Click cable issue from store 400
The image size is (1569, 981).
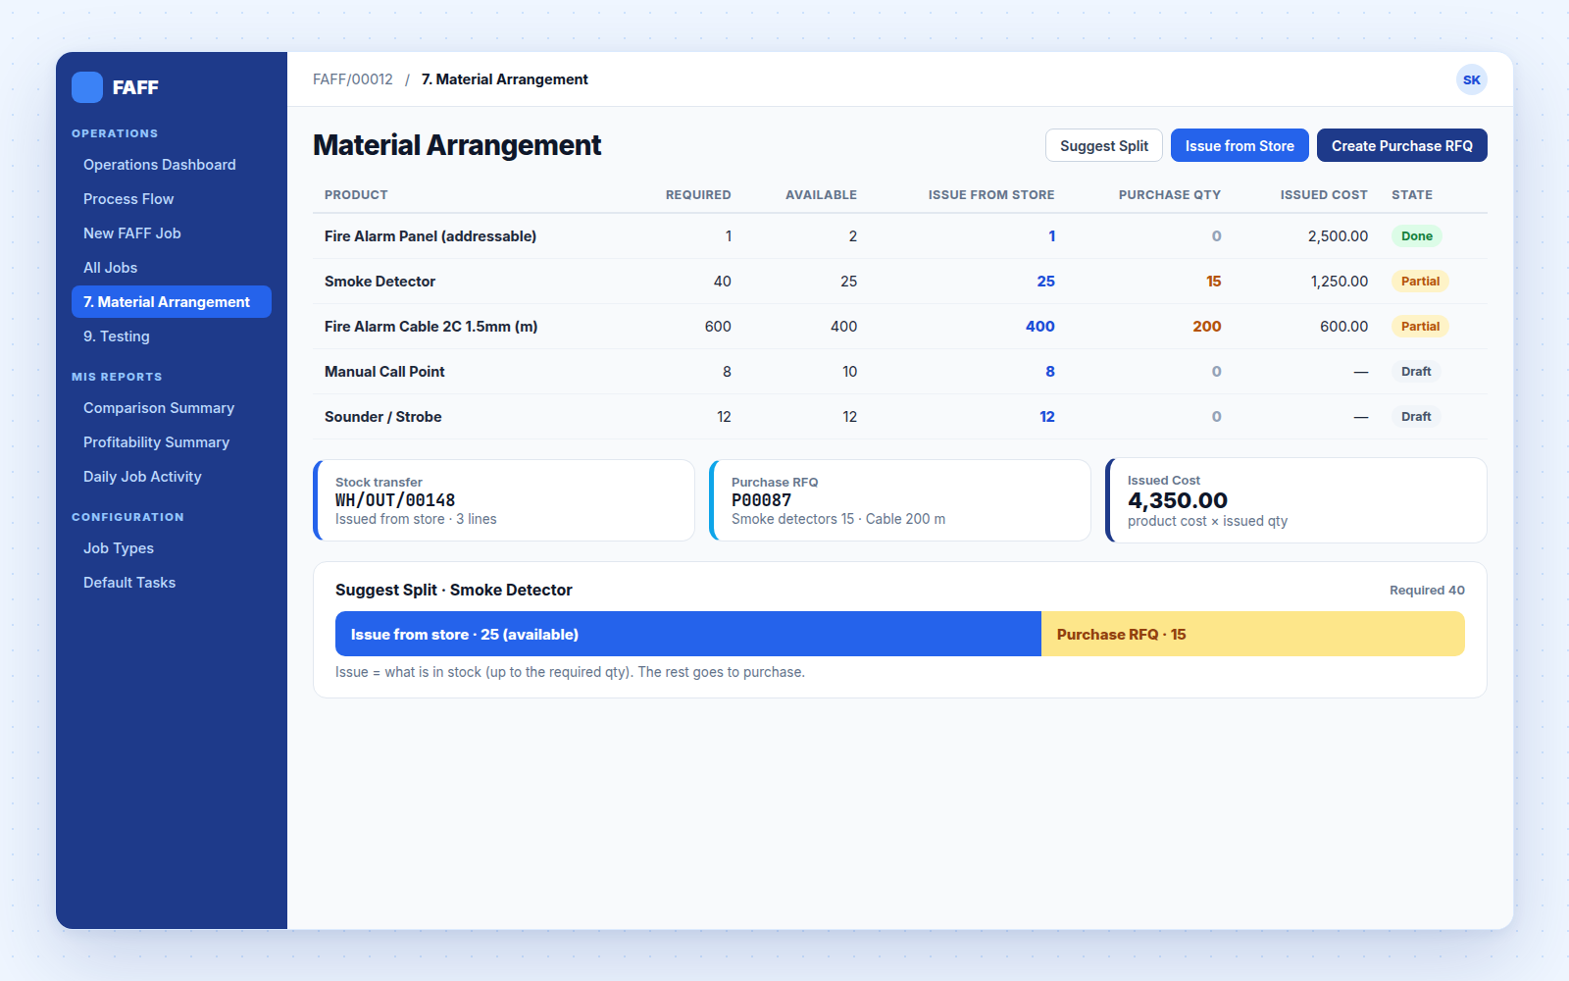click(x=1040, y=327)
